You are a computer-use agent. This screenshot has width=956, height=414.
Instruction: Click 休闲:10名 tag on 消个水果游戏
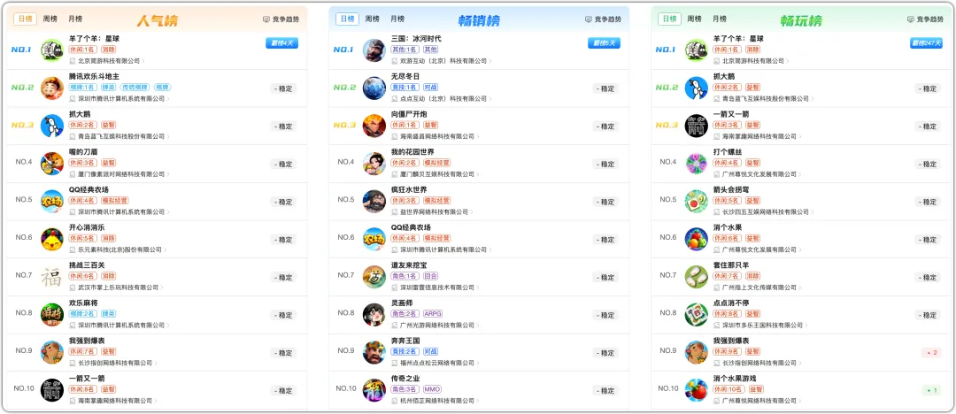[x=729, y=389]
